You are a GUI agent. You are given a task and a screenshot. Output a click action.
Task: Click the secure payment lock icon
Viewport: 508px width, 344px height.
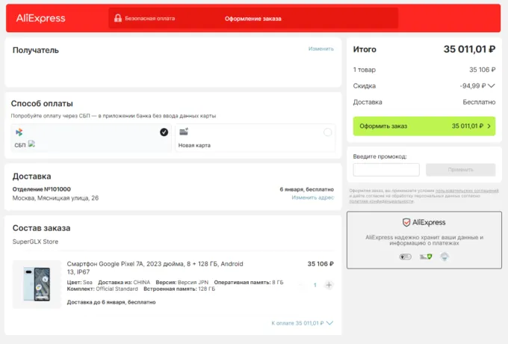[x=117, y=18]
